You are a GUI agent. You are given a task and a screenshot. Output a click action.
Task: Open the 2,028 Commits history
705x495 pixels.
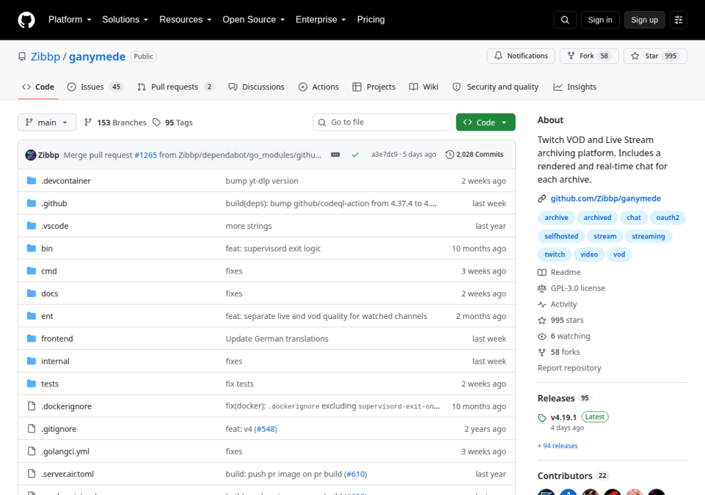(474, 155)
